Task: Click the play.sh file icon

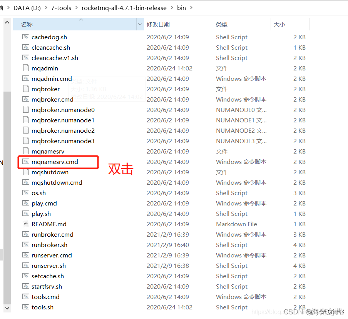Action: [x=26, y=214]
